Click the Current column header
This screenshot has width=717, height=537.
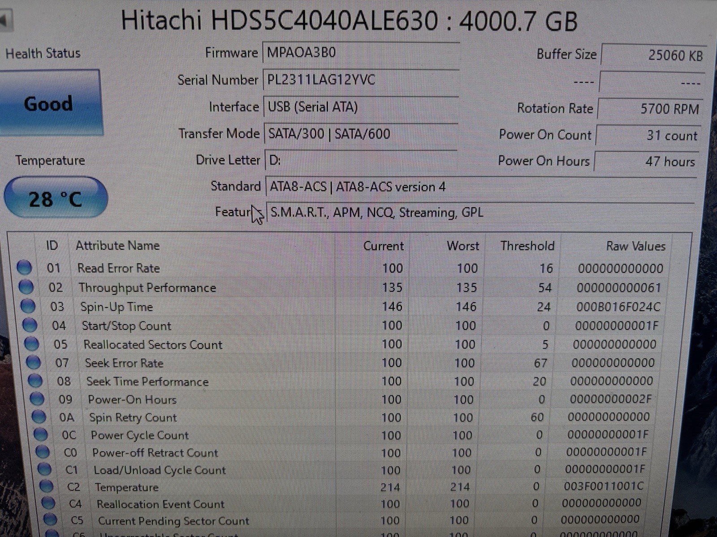tap(383, 246)
